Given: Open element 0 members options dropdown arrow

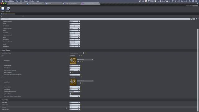Looking at the screenshot, I should (x=80, y=56).
